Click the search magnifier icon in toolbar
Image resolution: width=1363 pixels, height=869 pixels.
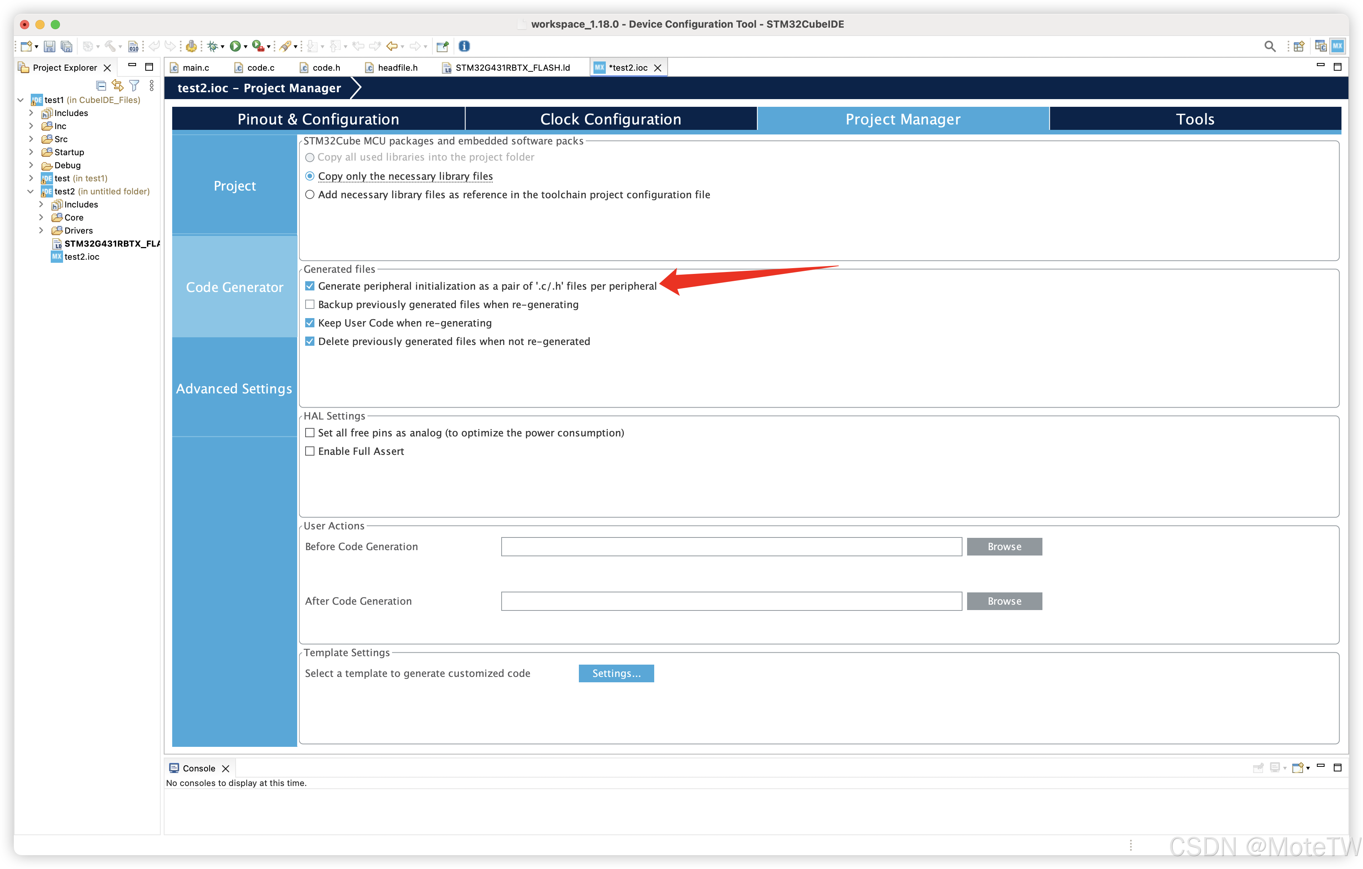pos(1270,46)
